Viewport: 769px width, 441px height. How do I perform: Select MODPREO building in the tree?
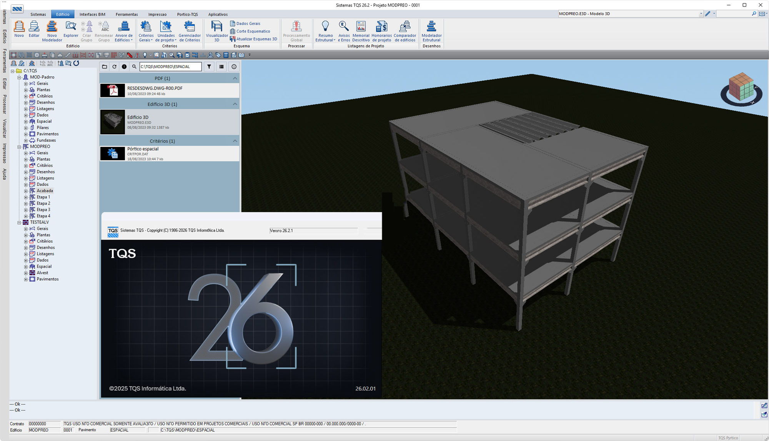click(x=40, y=146)
